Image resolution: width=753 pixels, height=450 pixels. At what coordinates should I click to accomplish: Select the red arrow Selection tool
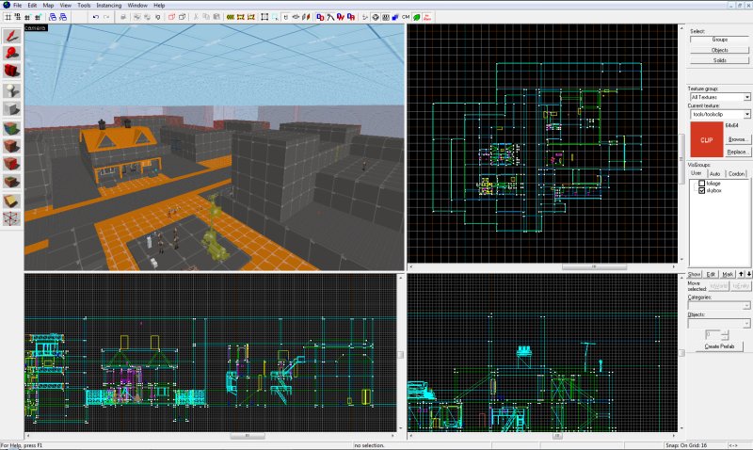tap(11, 36)
